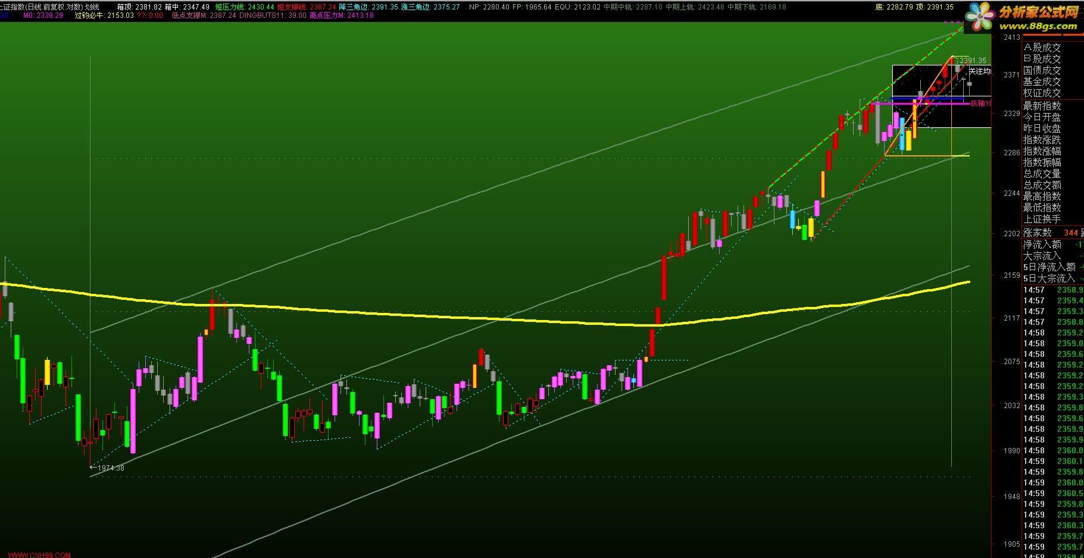Image resolution: width=1084 pixels, height=558 pixels.
Task: Select the 涨三角边: 2375.27 value
Action: tap(430, 7)
